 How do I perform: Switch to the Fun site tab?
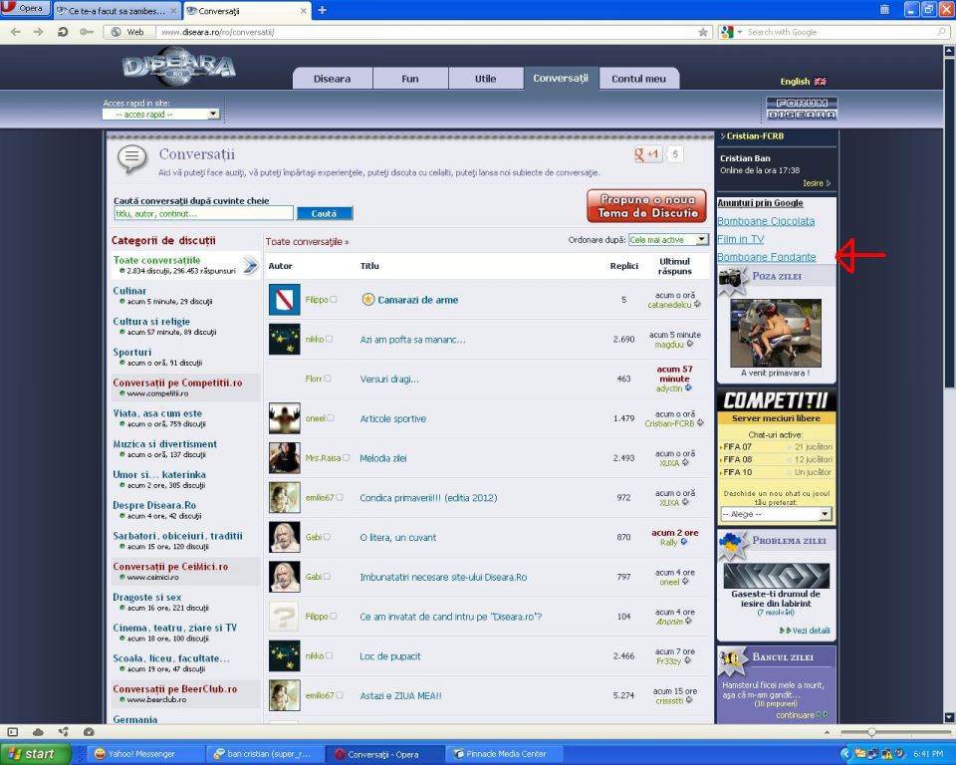(409, 79)
